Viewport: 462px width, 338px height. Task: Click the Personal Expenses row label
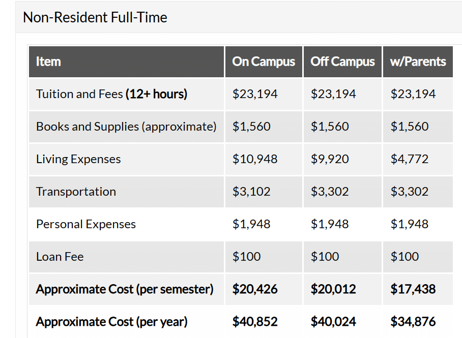point(86,224)
